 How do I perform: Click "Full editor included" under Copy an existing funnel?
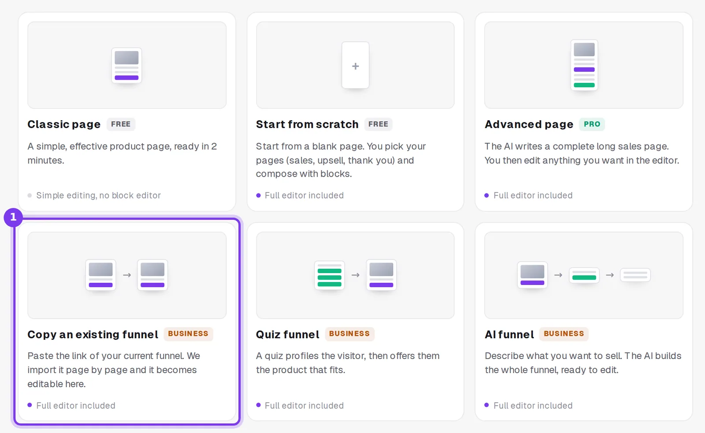pos(75,405)
